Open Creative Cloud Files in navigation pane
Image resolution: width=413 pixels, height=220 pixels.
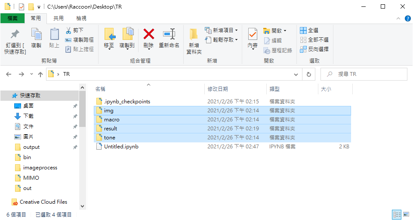(x=40, y=202)
